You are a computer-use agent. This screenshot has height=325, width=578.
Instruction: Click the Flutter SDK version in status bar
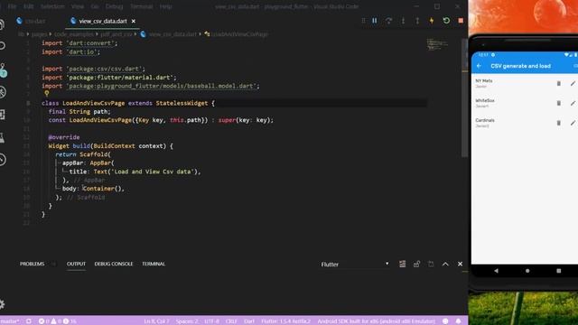(285, 321)
